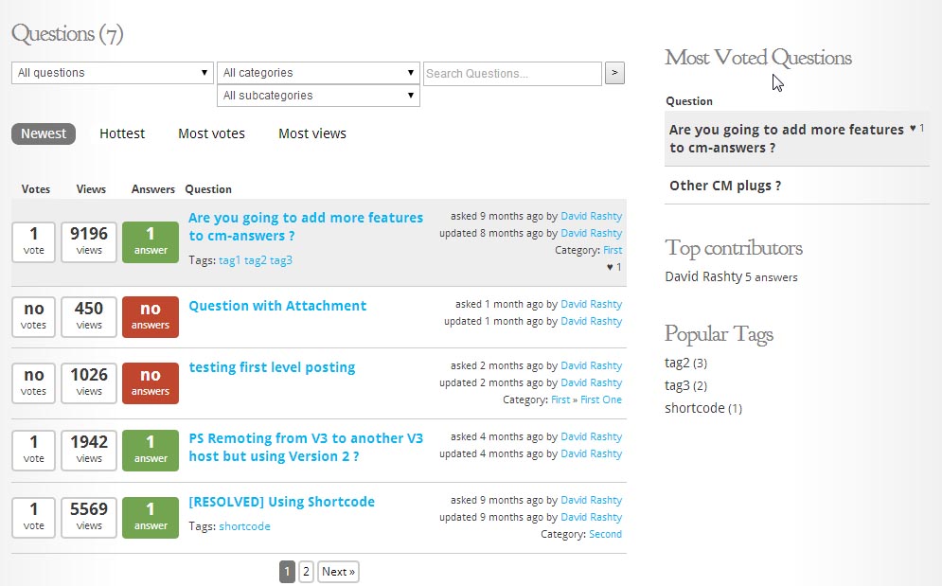This screenshot has height=586, width=942.
Task: Focus the Search Questions input field
Action: point(512,73)
